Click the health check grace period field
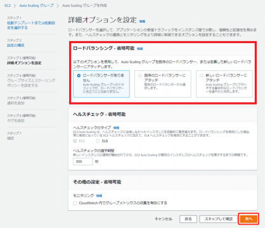 pos(82,161)
